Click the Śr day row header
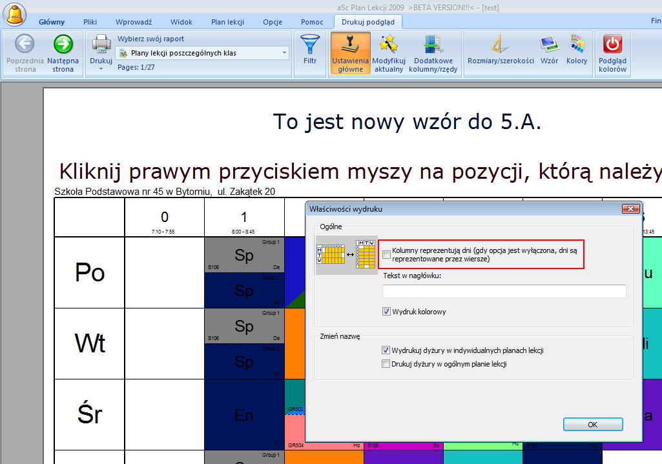Viewport: 662px width, 464px height. [x=90, y=415]
